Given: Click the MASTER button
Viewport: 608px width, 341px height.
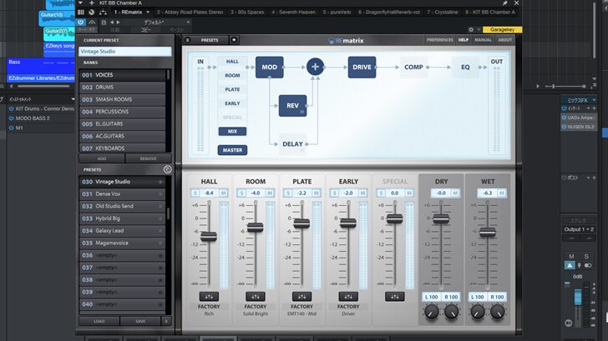Looking at the screenshot, I should [232, 150].
